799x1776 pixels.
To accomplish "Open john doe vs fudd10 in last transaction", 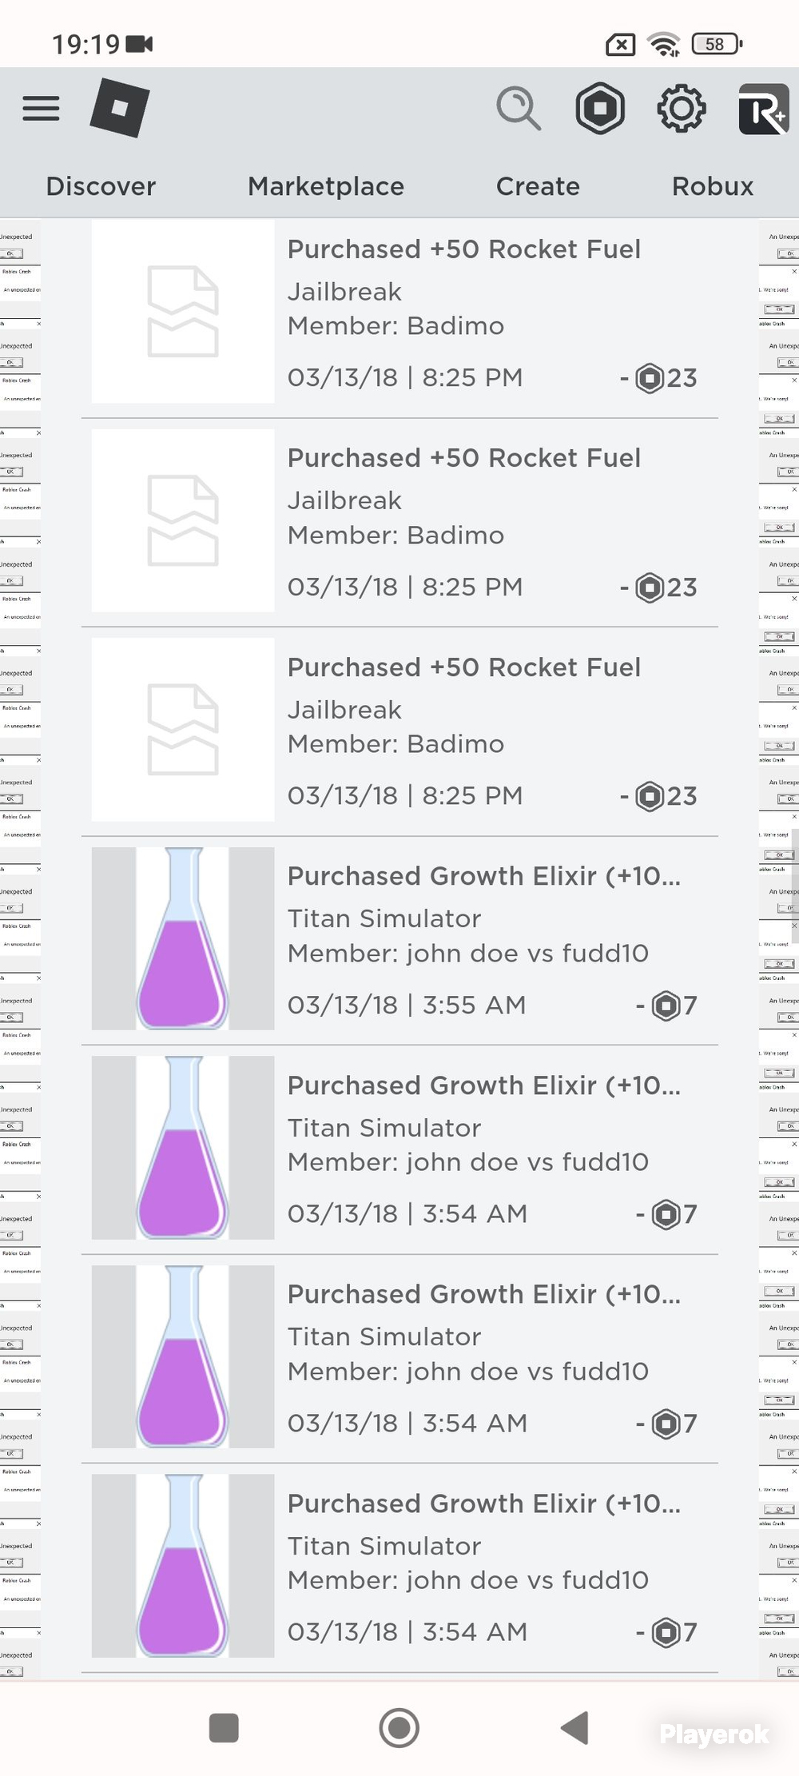I will coord(527,1580).
